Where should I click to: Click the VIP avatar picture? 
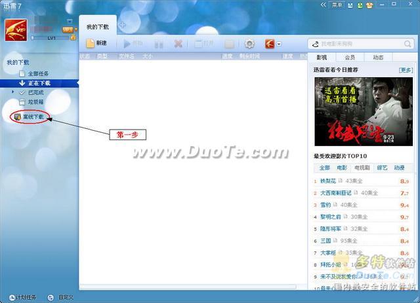[16, 30]
